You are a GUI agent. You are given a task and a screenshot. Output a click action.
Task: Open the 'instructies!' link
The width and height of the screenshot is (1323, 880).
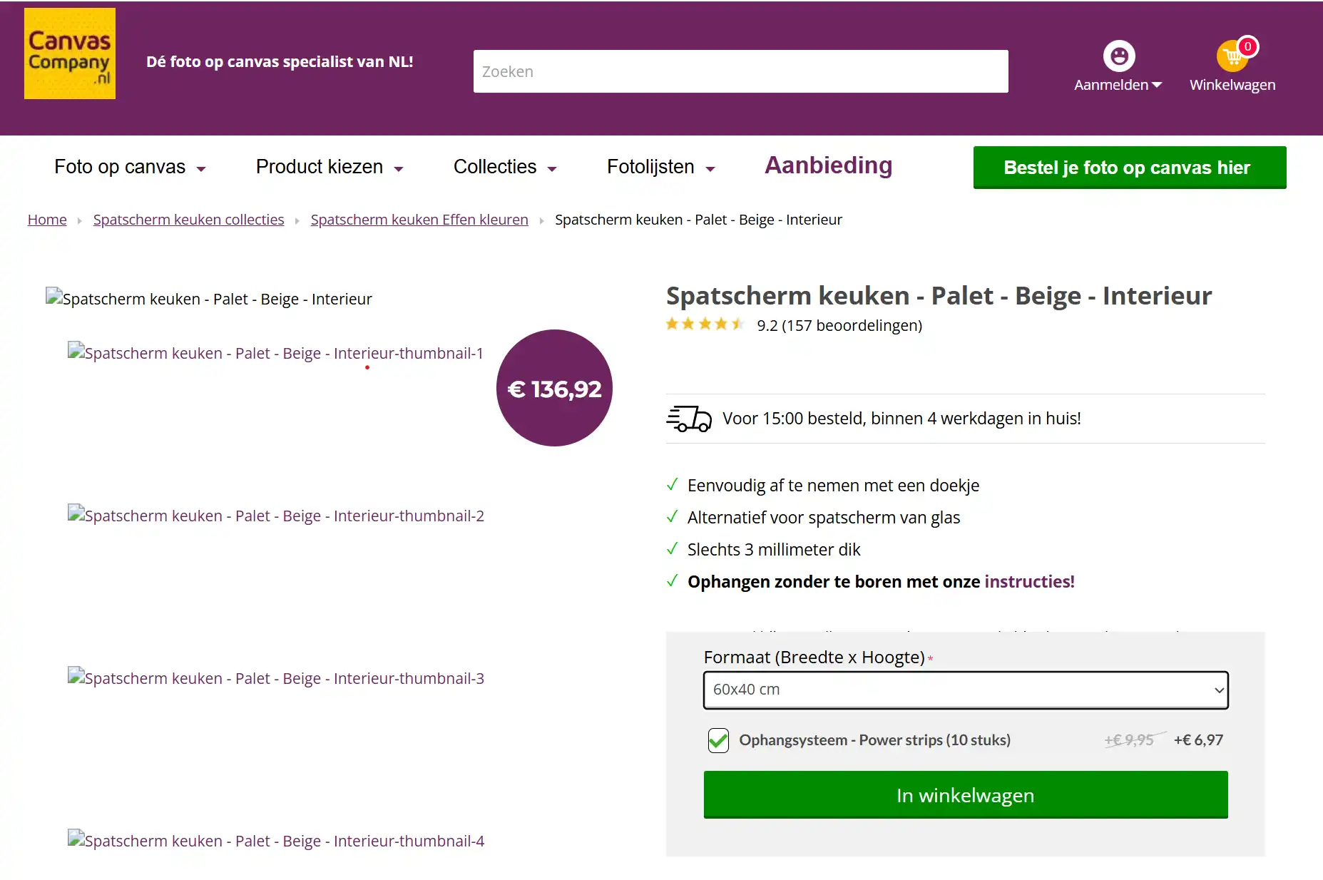point(1028,581)
